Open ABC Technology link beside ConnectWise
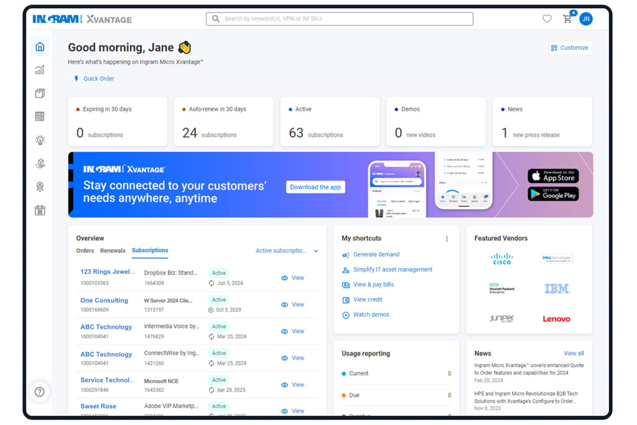This screenshot has height=425, width=637. tap(106, 354)
